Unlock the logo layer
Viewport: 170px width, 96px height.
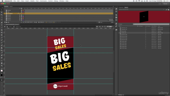pyautogui.click(x=22, y=12)
